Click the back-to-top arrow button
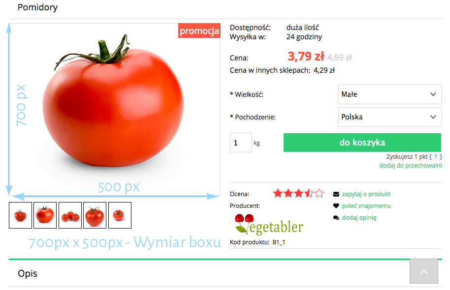450x290 pixels. coord(424,271)
